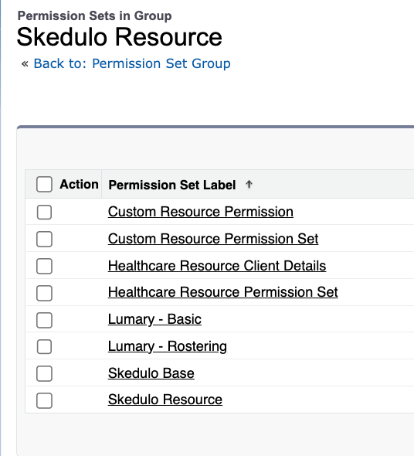Select the Custom Resource Permission Set checkbox

[x=44, y=239]
